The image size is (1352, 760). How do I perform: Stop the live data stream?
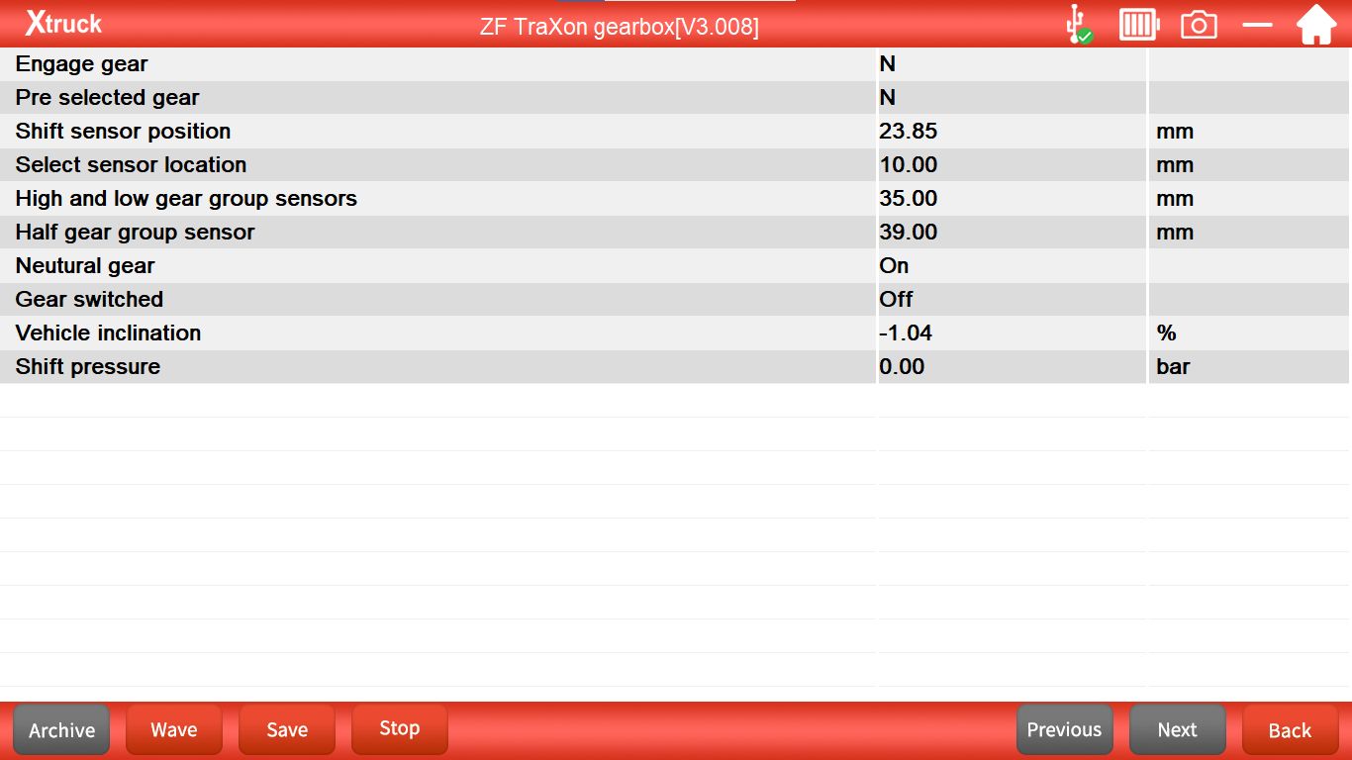click(400, 729)
